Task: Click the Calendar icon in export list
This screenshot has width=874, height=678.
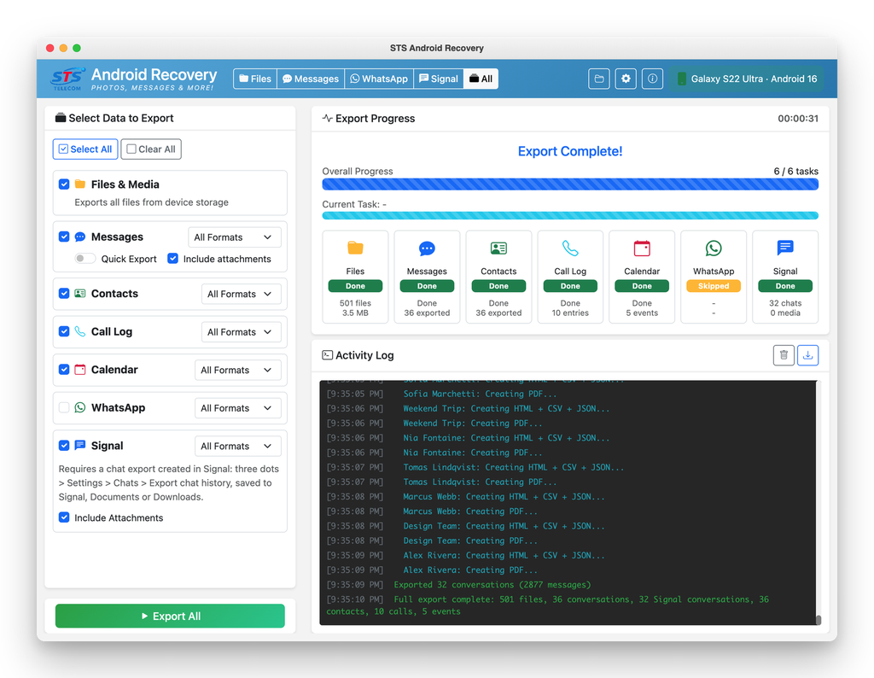Action: click(80, 369)
